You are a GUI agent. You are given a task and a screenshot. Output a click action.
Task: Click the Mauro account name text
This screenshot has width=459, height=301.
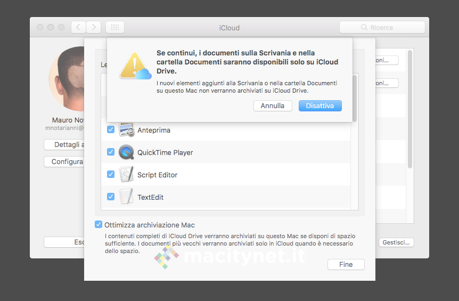coord(68,120)
